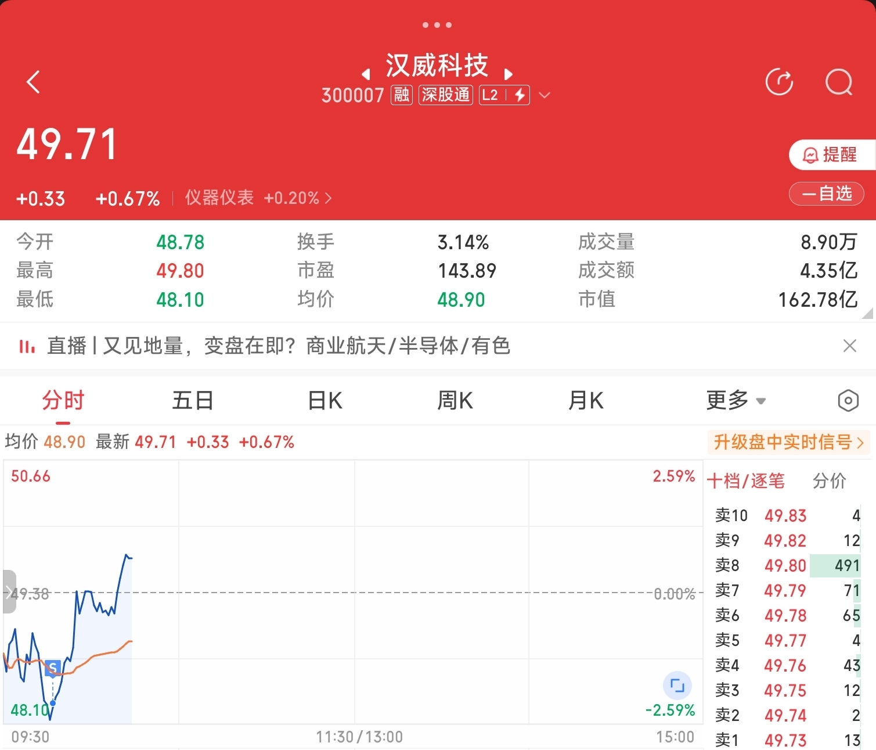This screenshot has height=750, width=876.
Task: Select the 分时 tab
Action: point(63,400)
